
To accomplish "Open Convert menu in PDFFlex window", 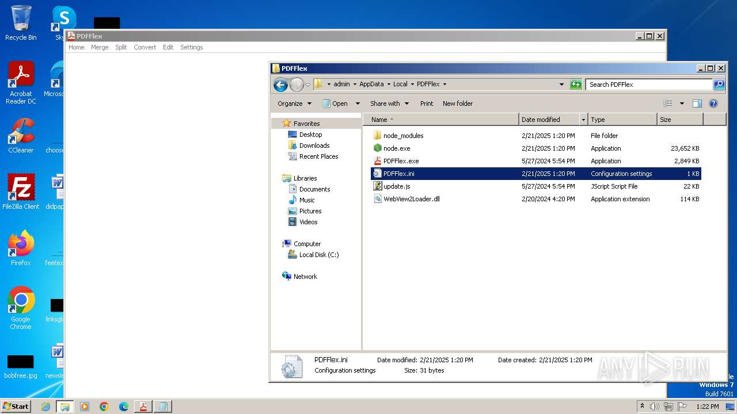I will (x=145, y=47).
